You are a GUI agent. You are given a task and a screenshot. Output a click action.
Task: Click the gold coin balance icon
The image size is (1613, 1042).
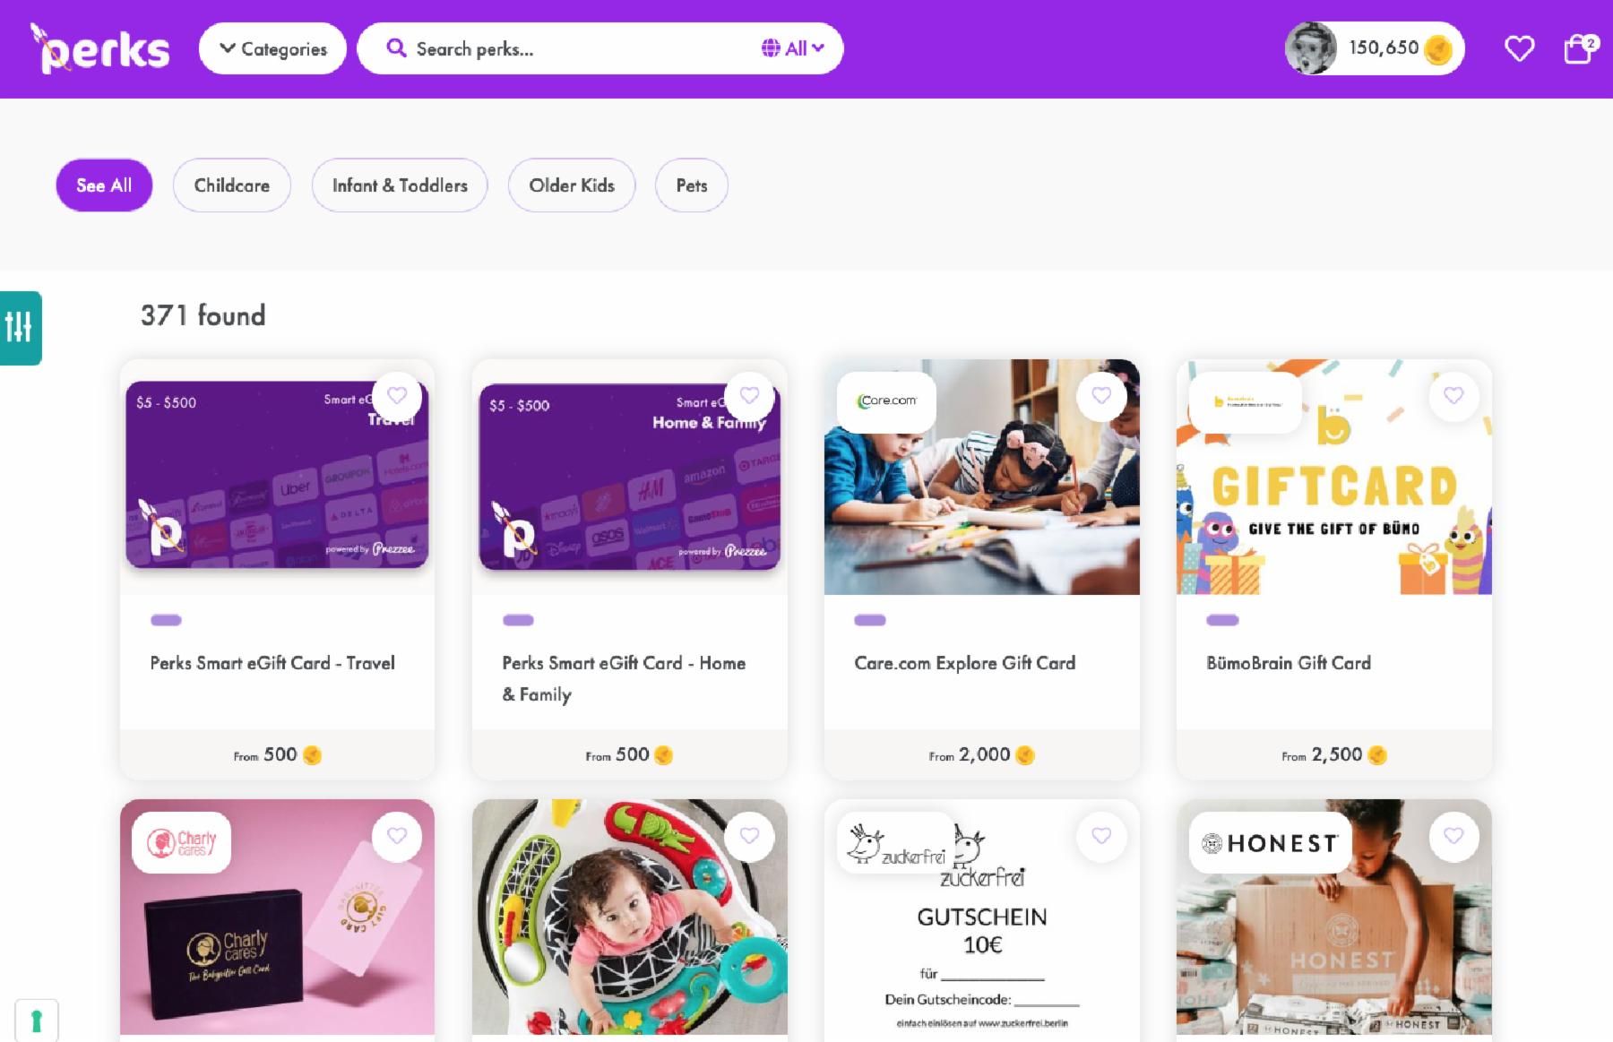point(1437,49)
